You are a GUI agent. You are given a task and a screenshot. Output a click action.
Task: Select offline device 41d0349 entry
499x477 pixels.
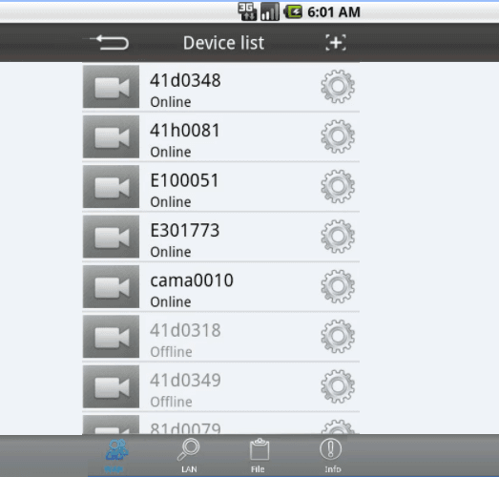(x=220, y=386)
